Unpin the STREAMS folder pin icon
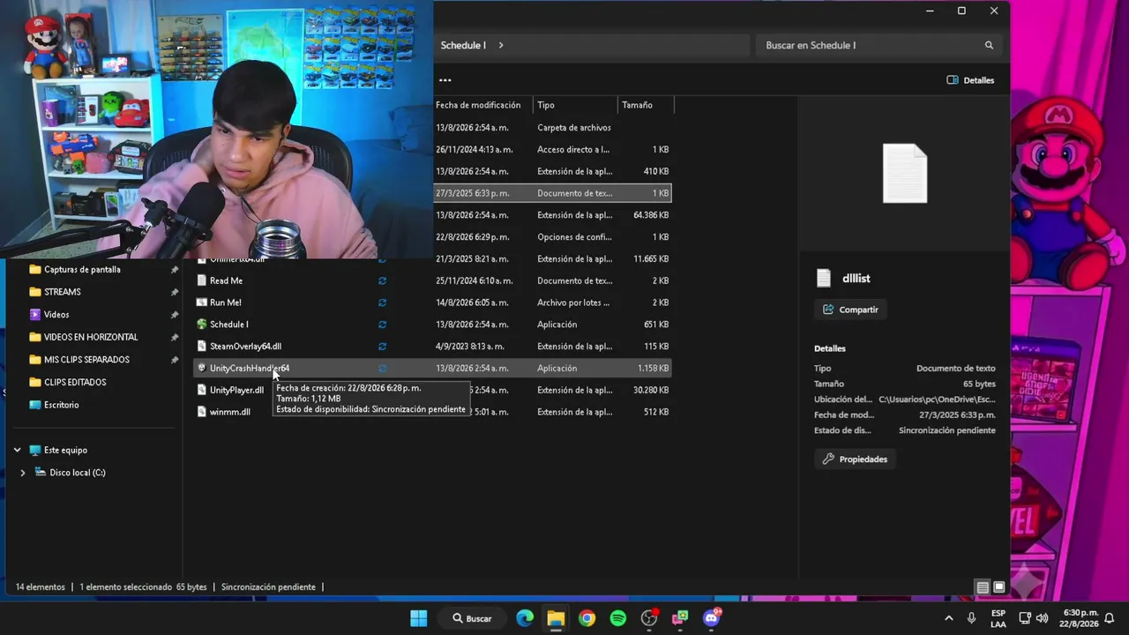This screenshot has height=635, width=1129. point(174,292)
